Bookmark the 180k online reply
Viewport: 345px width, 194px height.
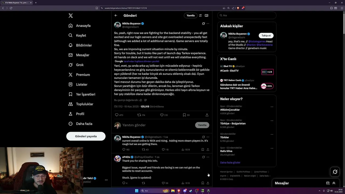(203, 149)
